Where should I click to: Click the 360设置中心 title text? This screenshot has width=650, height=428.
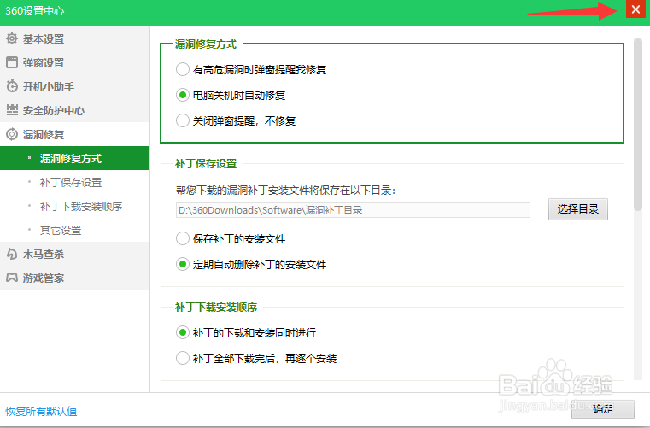34,10
